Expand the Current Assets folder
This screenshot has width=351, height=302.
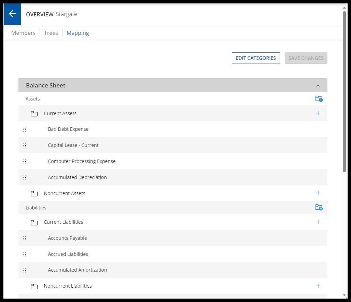pyautogui.click(x=34, y=113)
